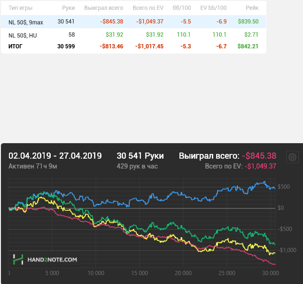Sort by the 'Выиграл всего' column header
The width and height of the screenshot is (303, 284).
pyautogui.click(x=103, y=8)
